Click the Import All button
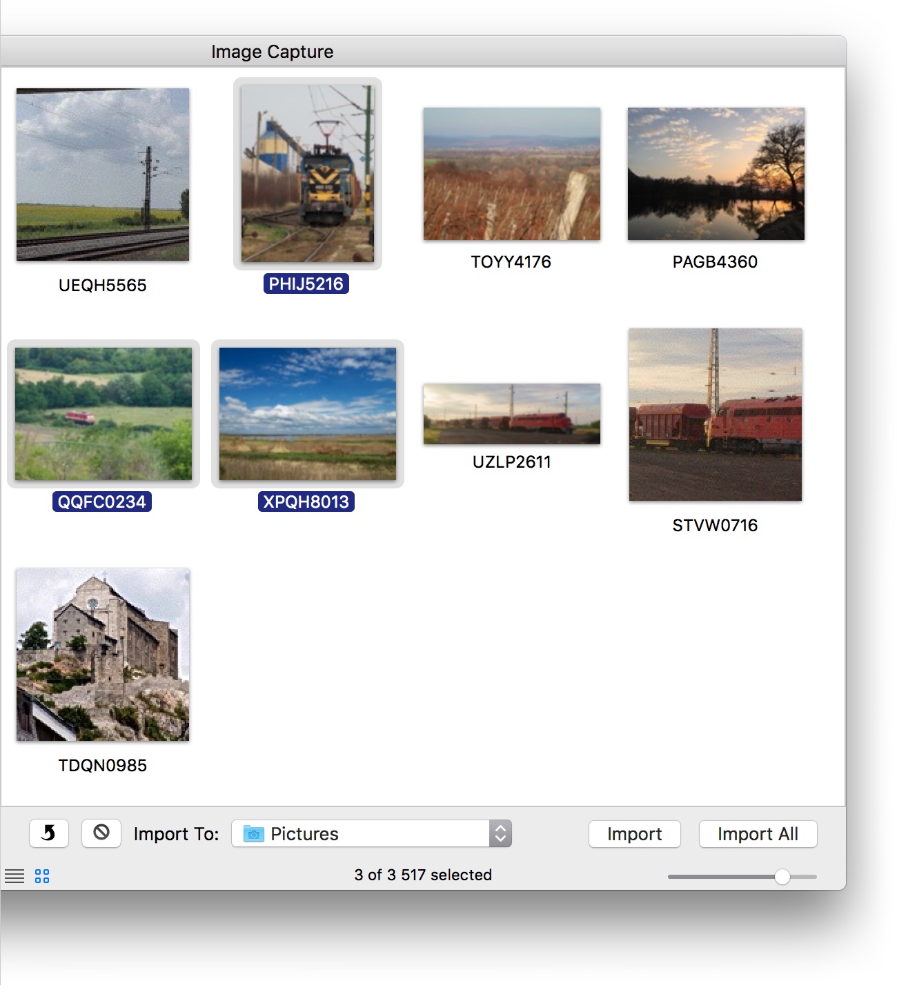897x992 pixels. [x=758, y=834]
